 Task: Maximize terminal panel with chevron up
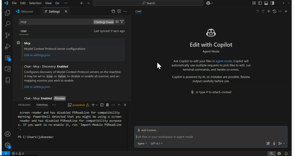(x=119, y=105)
